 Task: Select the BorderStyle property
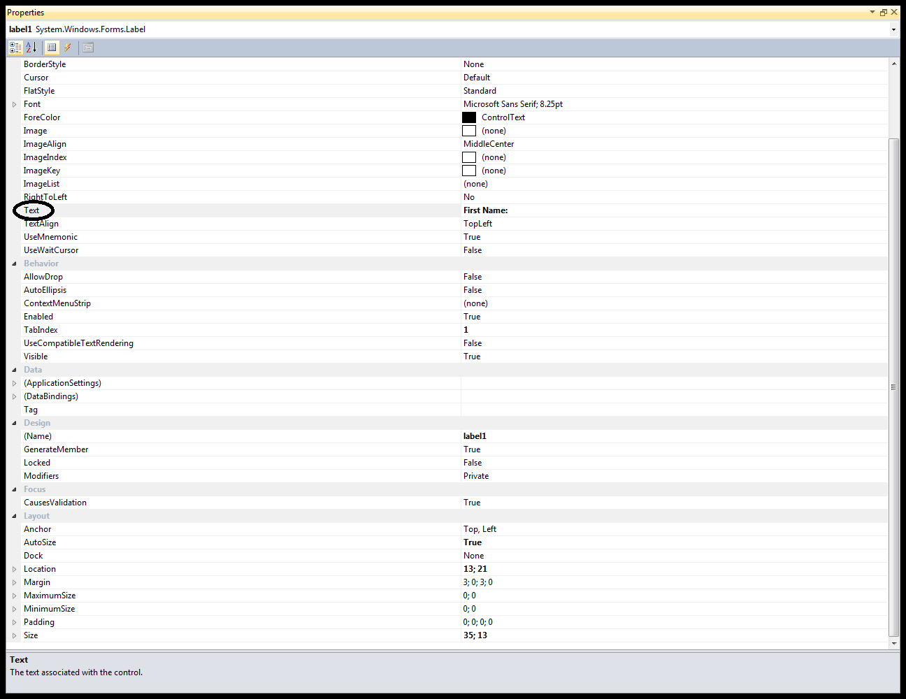pyautogui.click(x=45, y=64)
